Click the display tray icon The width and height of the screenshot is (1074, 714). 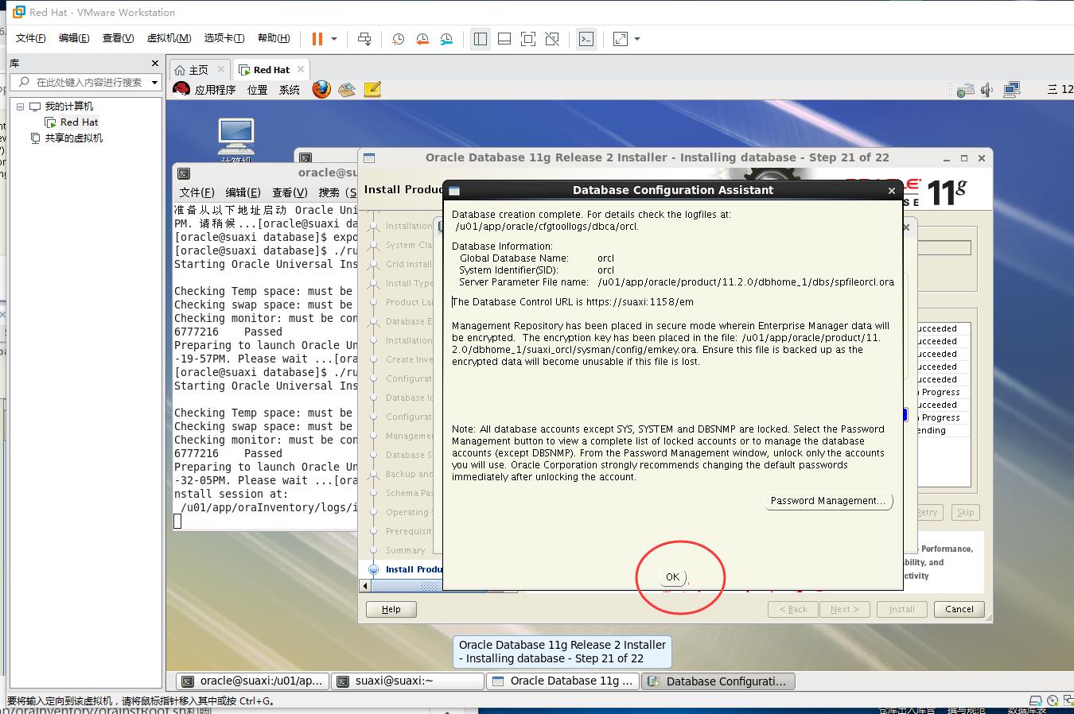tap(1012, 90)
